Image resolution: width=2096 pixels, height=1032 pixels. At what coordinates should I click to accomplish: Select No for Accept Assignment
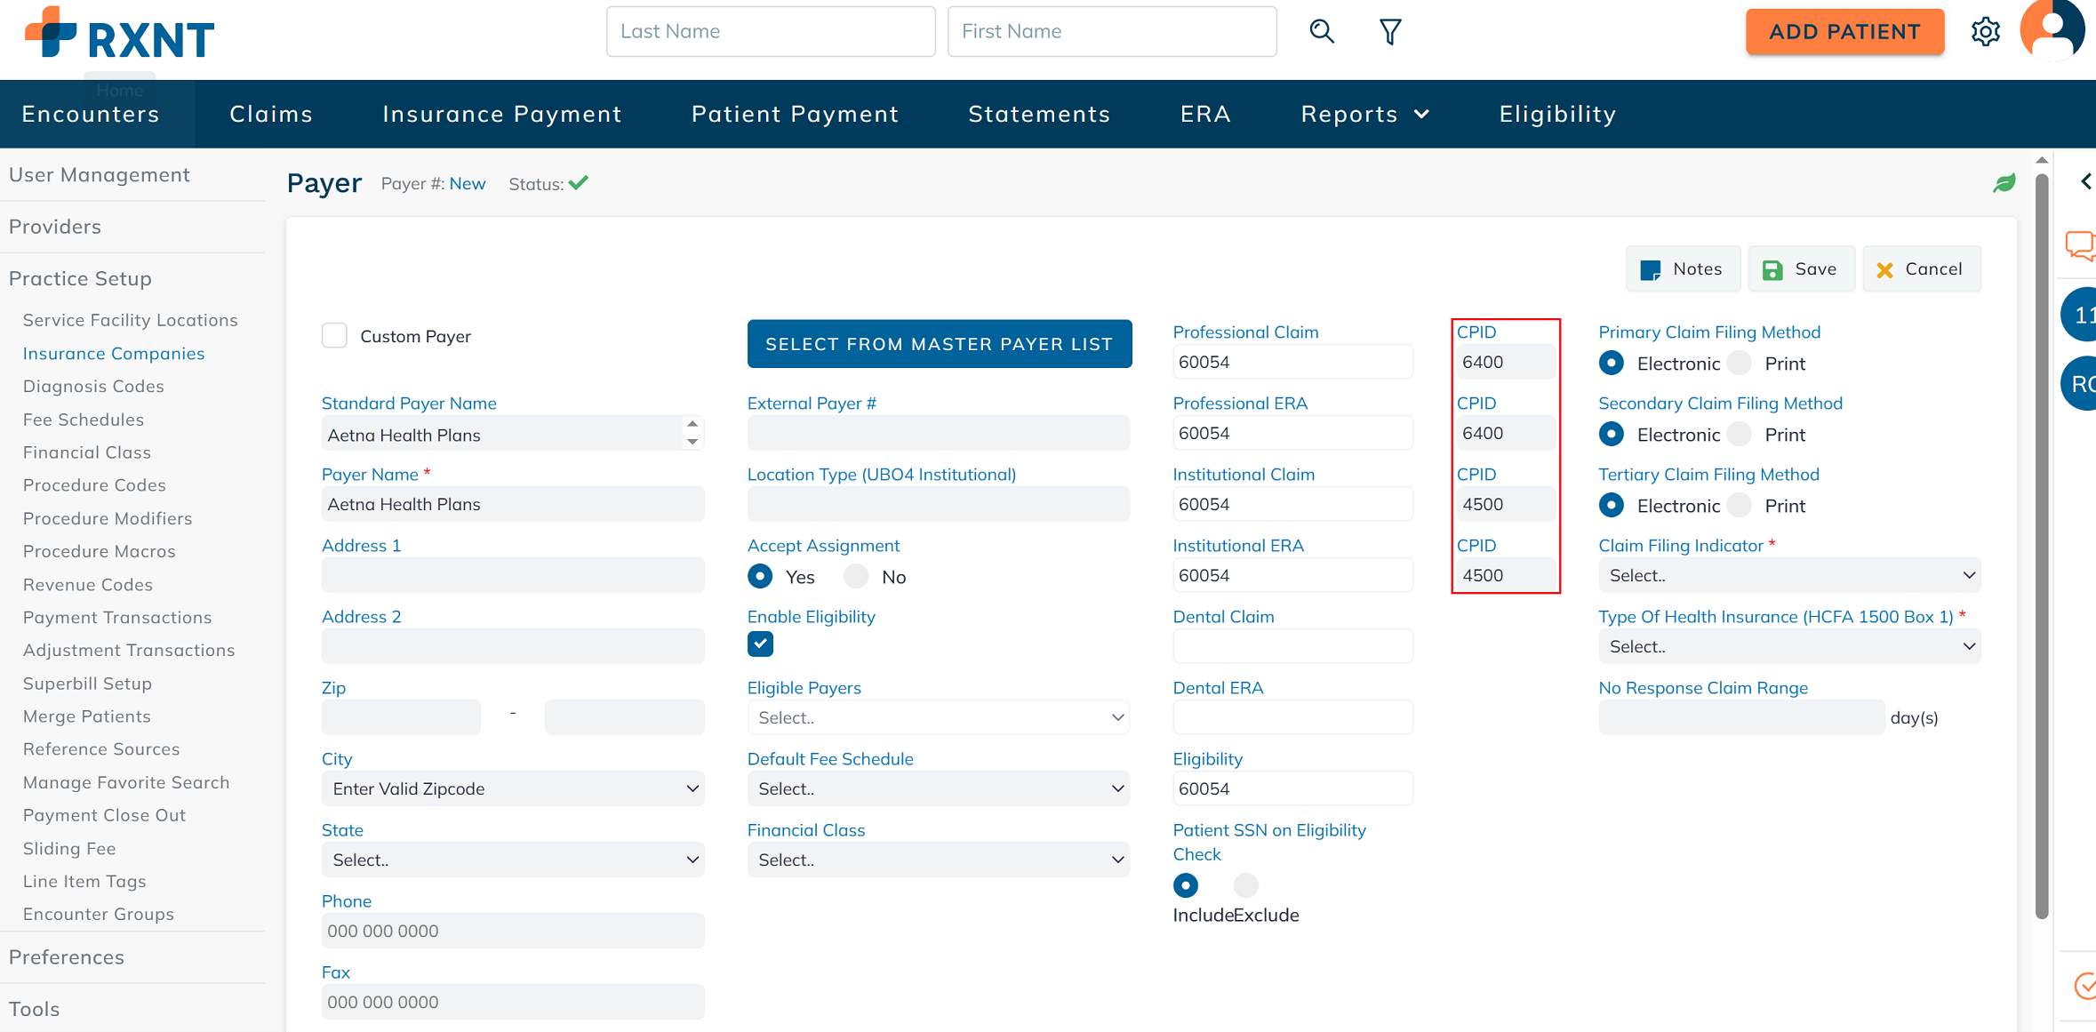[856, 577]
